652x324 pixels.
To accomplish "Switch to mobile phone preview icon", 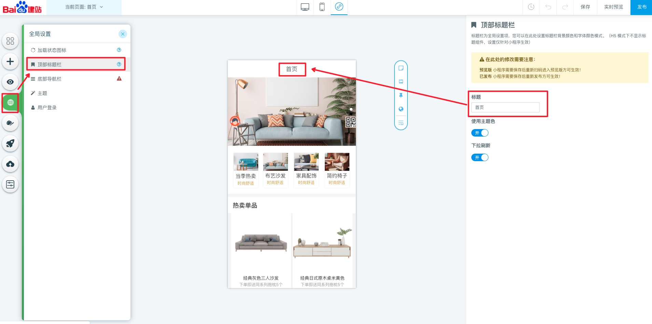I will pyautogui.click(x=322, y=7).
